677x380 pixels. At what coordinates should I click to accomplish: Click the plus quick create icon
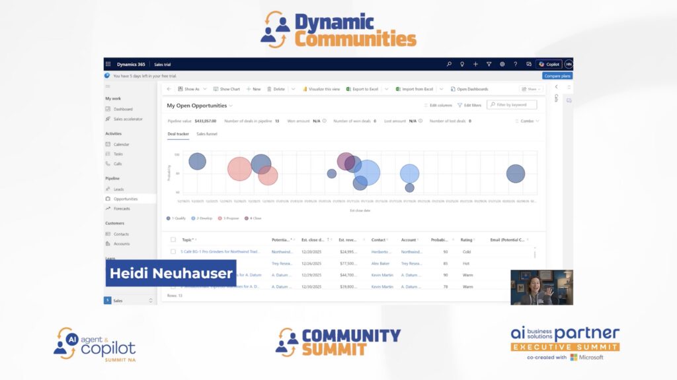coord(475,64)
